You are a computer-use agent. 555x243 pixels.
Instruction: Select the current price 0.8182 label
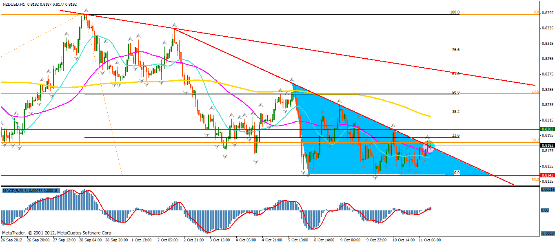click(547, 145)
